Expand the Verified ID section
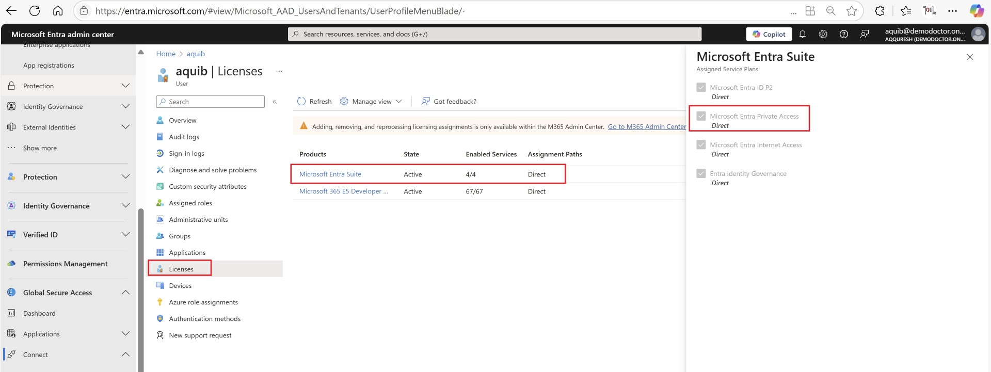 125,234
